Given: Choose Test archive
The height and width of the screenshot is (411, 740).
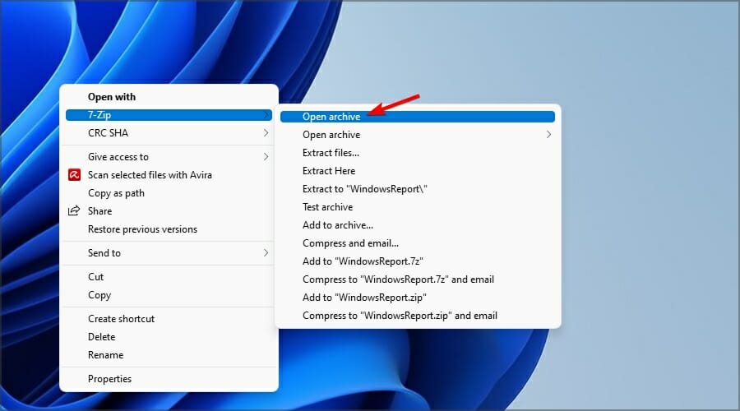Looking at the screenshot, I should click(x=418, y=207).
